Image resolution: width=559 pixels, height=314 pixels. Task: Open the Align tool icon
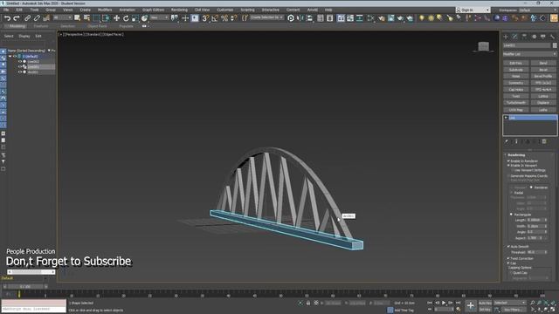tap(309, 18)
